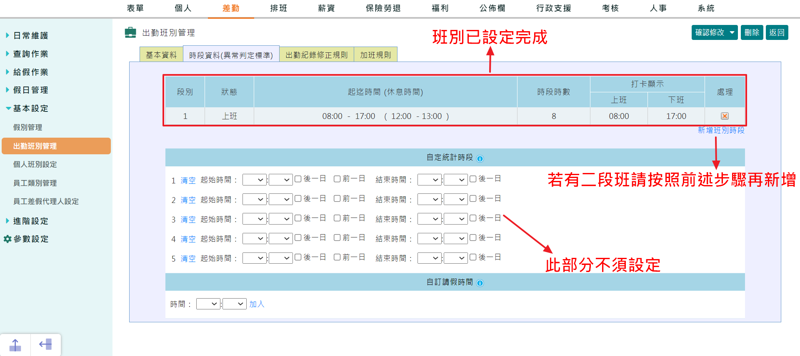The image size is (800, 356).
Task: Click the gear icon next to 參數設定
Action: coord(7,239)
